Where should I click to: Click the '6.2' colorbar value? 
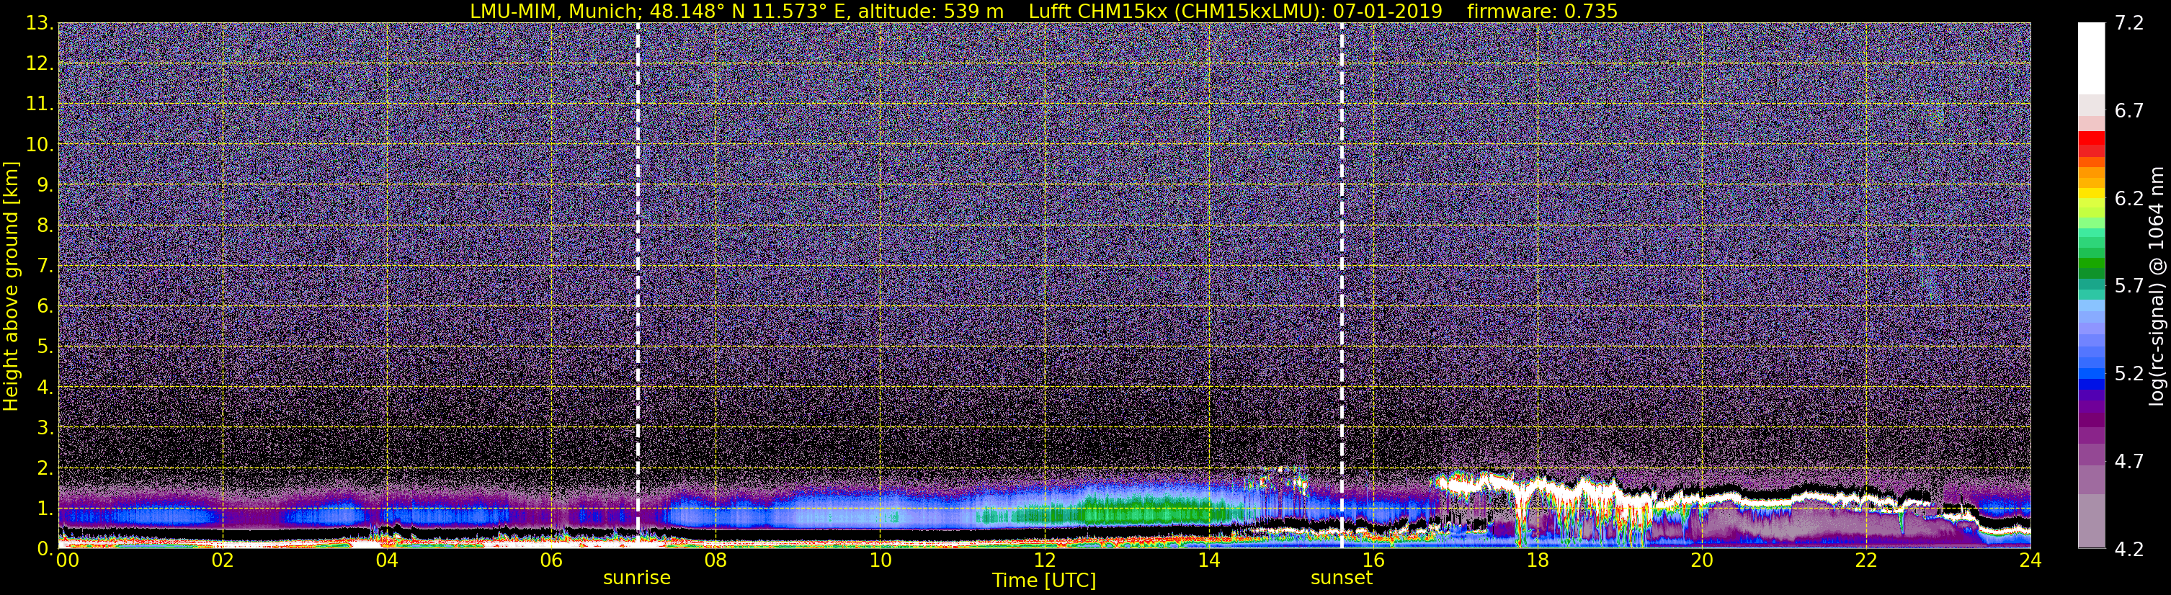[2129, 199]
